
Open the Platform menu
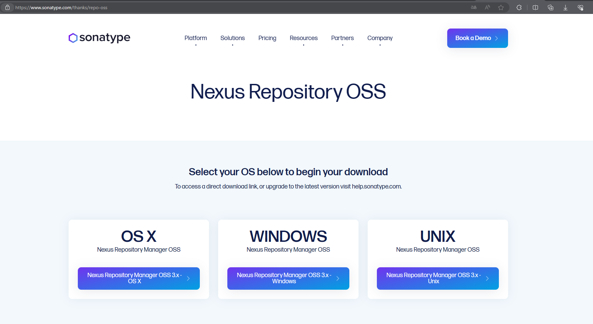(196, 38)
